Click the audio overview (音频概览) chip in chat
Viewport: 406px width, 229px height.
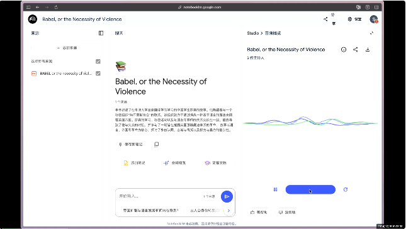(175, 163)
